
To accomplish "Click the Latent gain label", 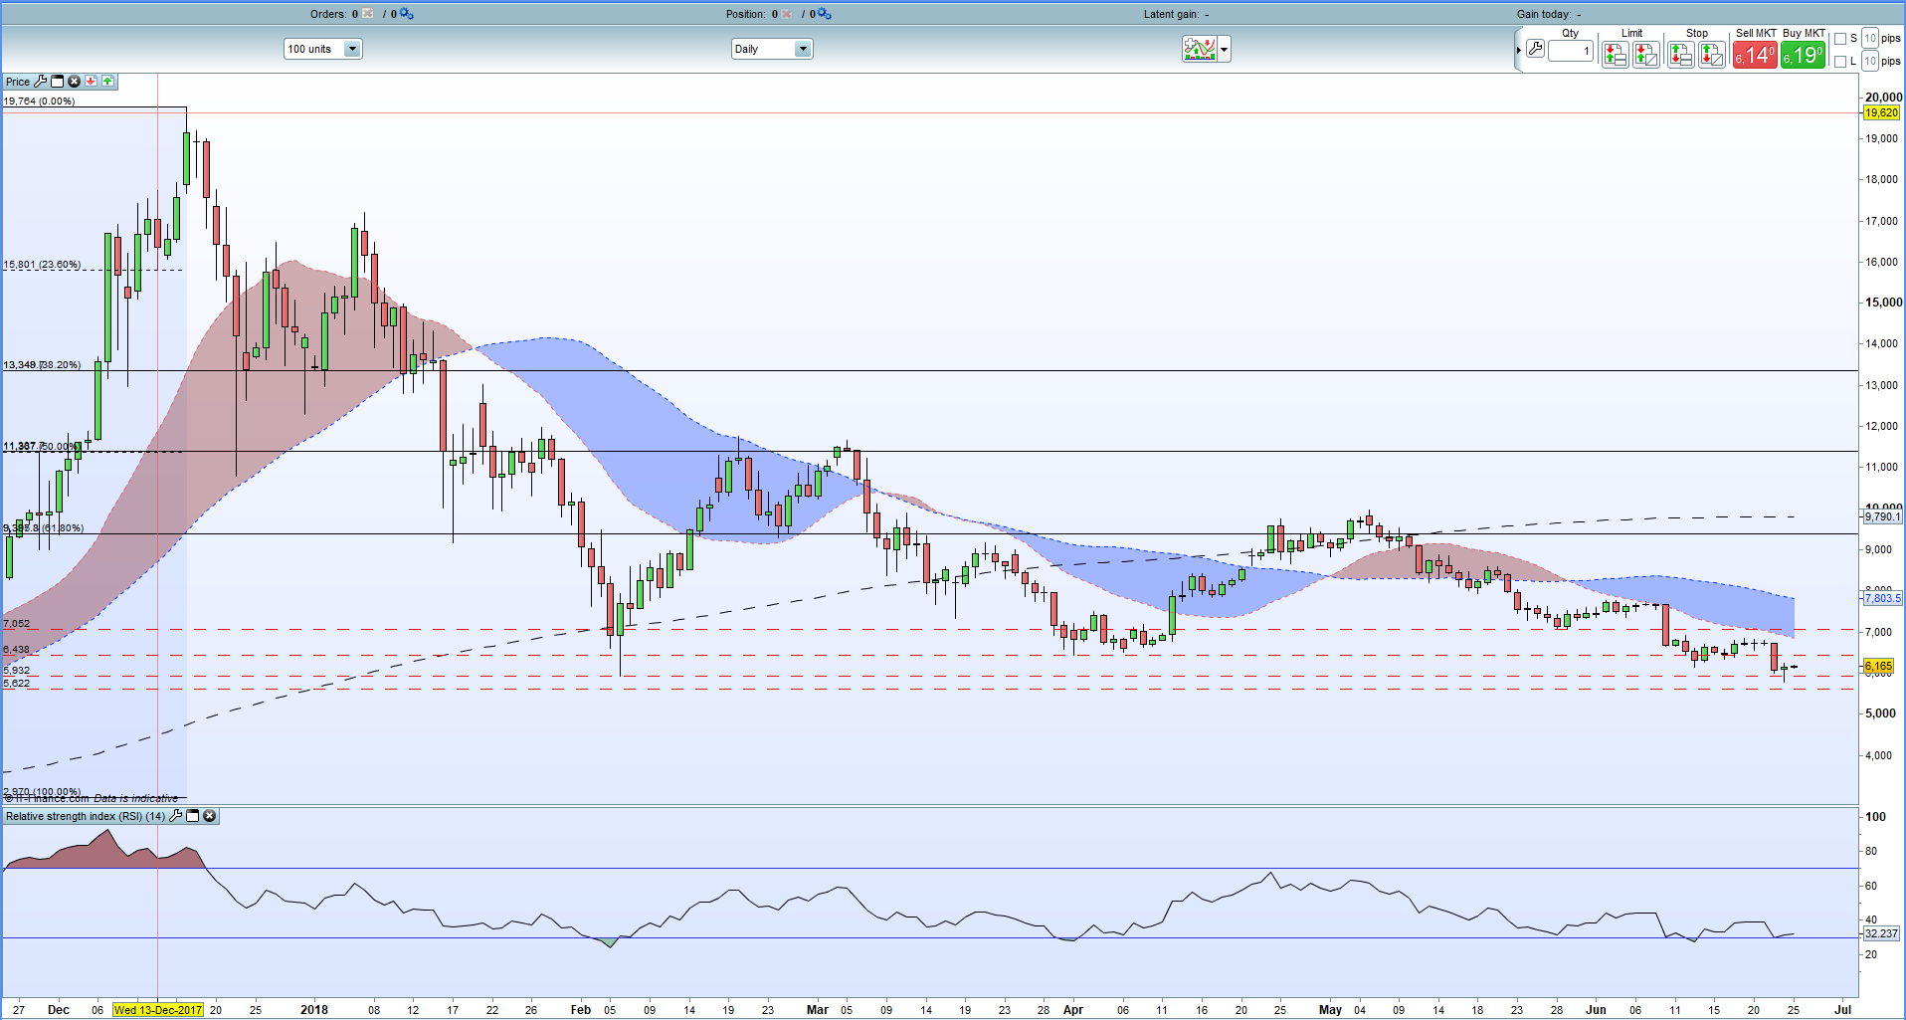I will [x=1171, y=14].
